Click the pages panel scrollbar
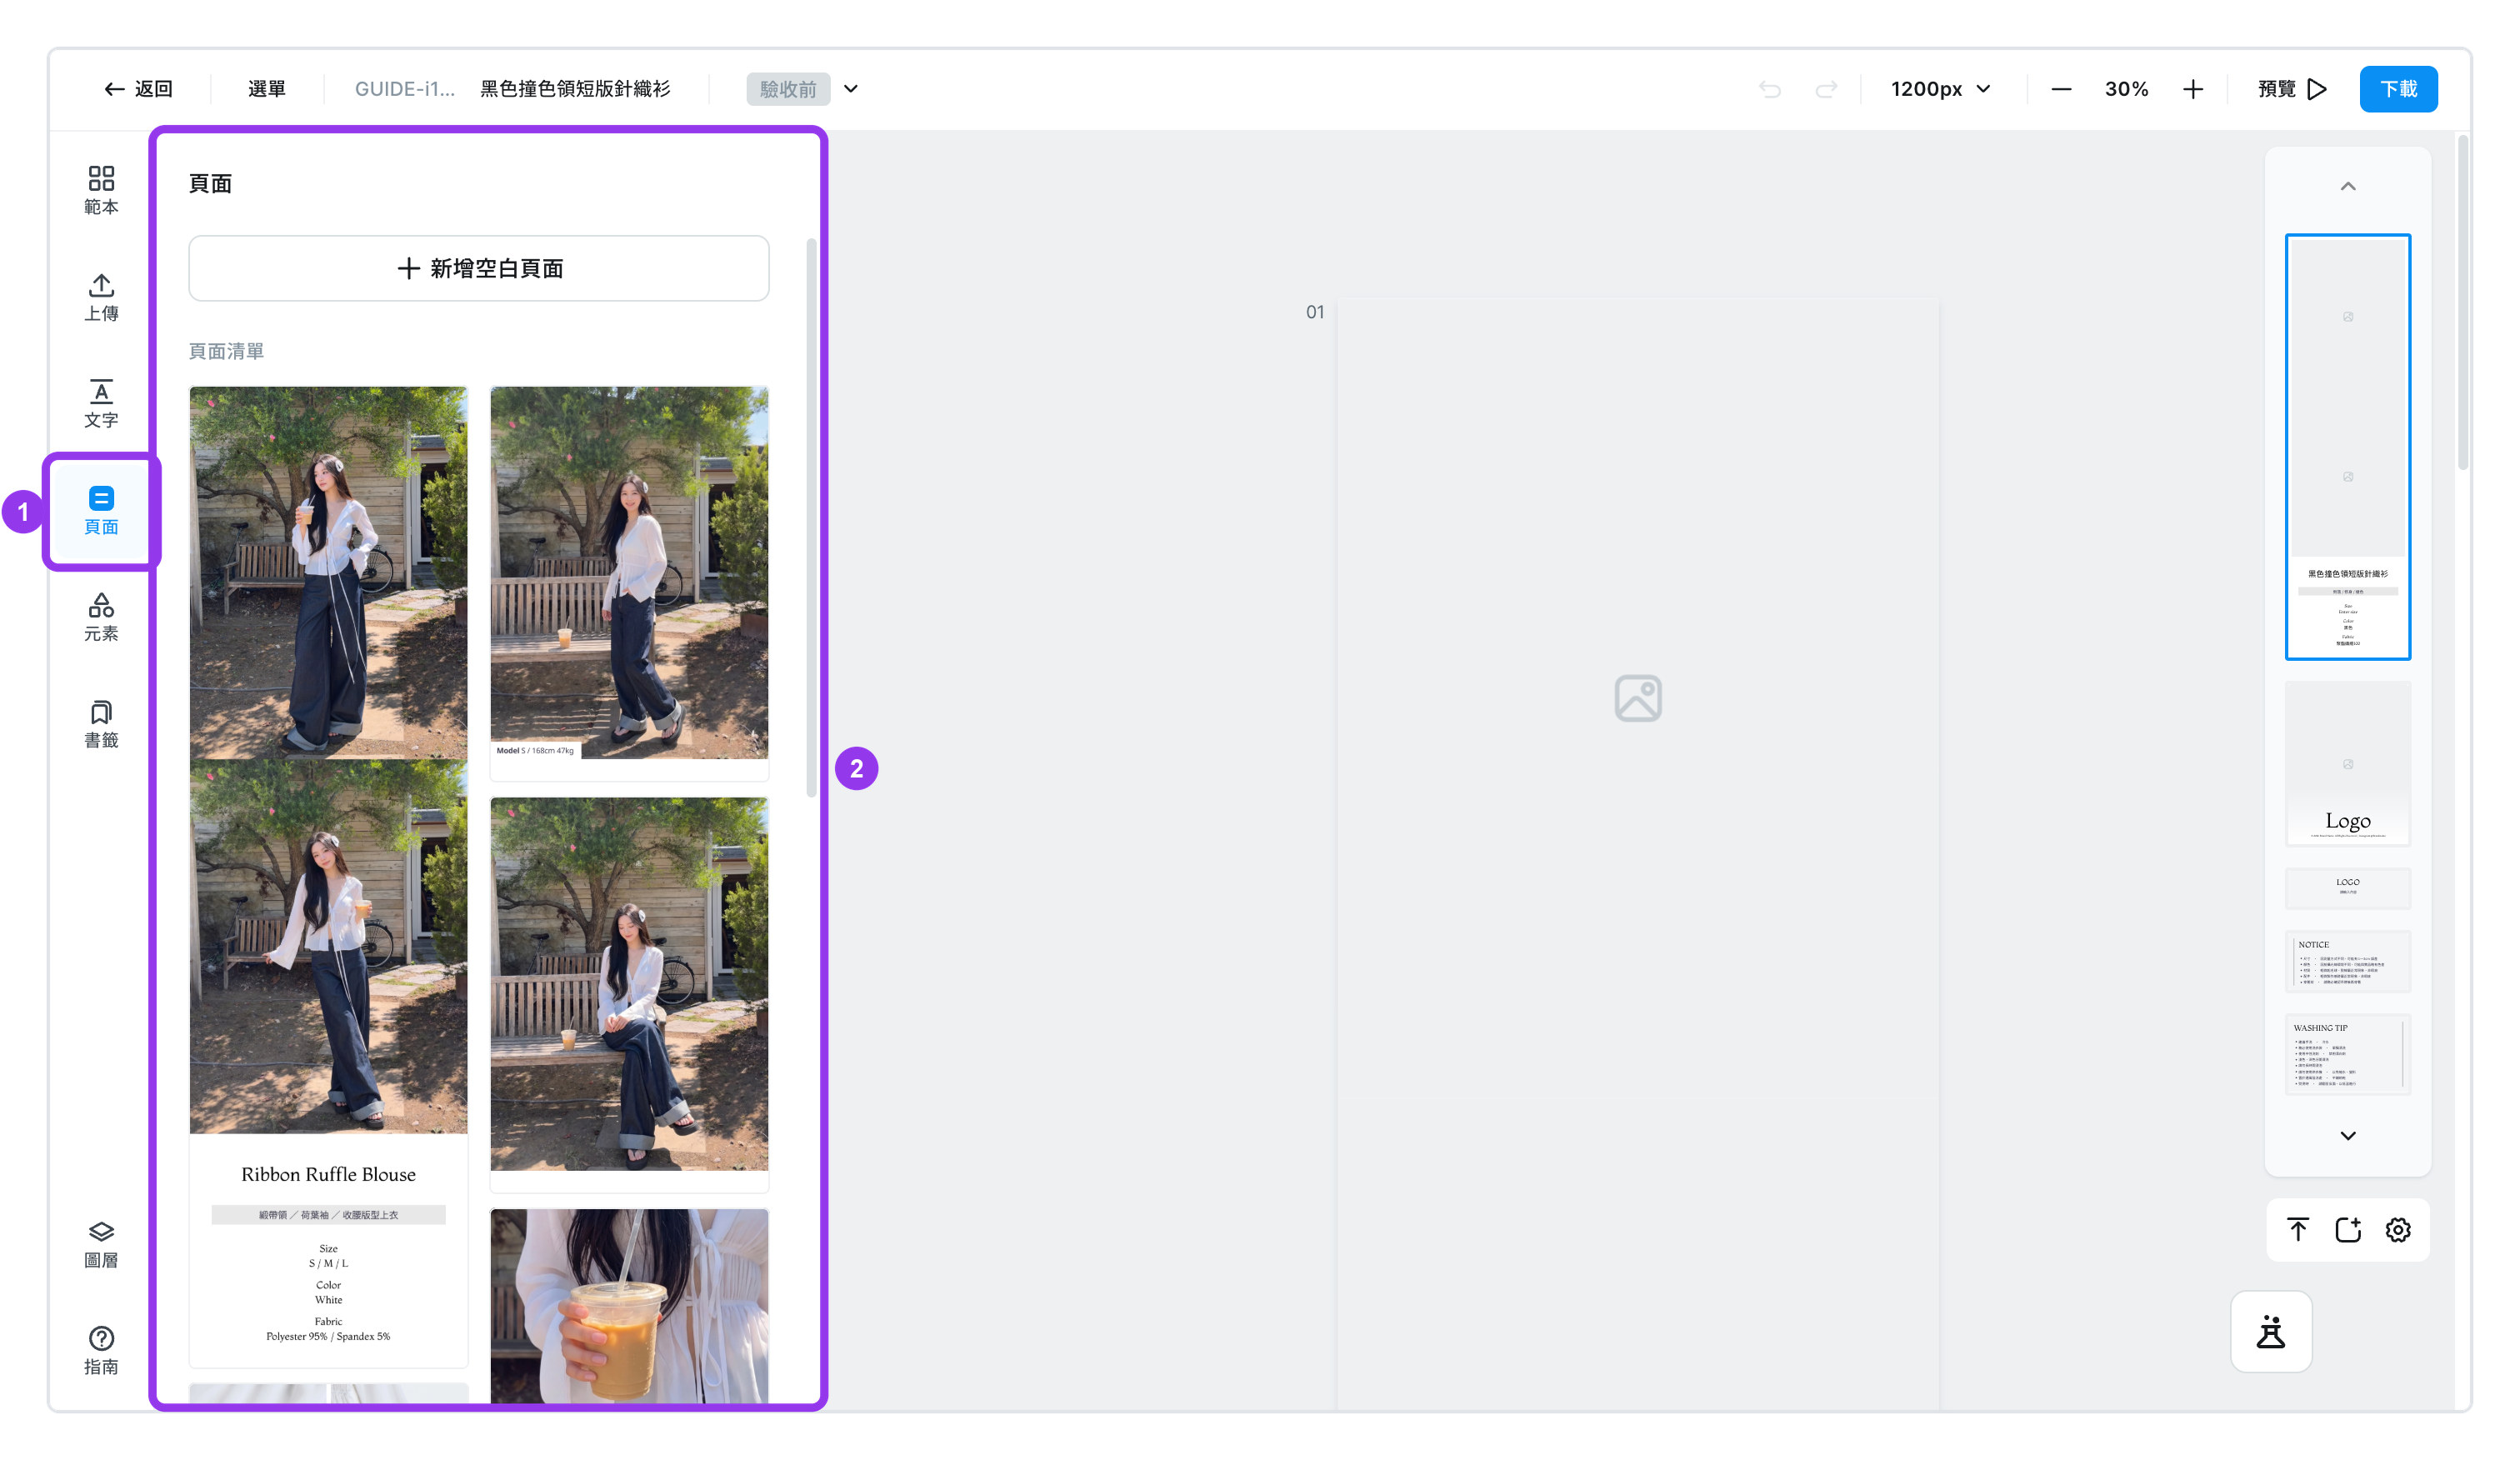The width and height of the screenshot is (2520, 1460). [x=811, y=517]
